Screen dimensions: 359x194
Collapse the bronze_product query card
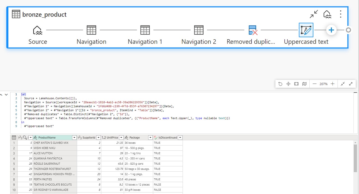coord(314,14)
